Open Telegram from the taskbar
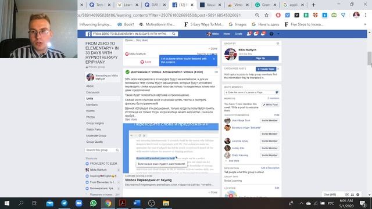This screenshot has height=209, width=372. point(64,203)
